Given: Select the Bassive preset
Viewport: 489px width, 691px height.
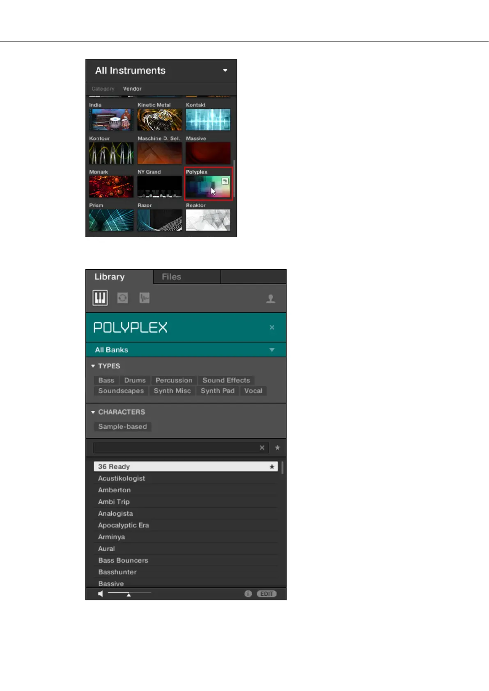Looking at the screenshot, I should click(186, 583).
